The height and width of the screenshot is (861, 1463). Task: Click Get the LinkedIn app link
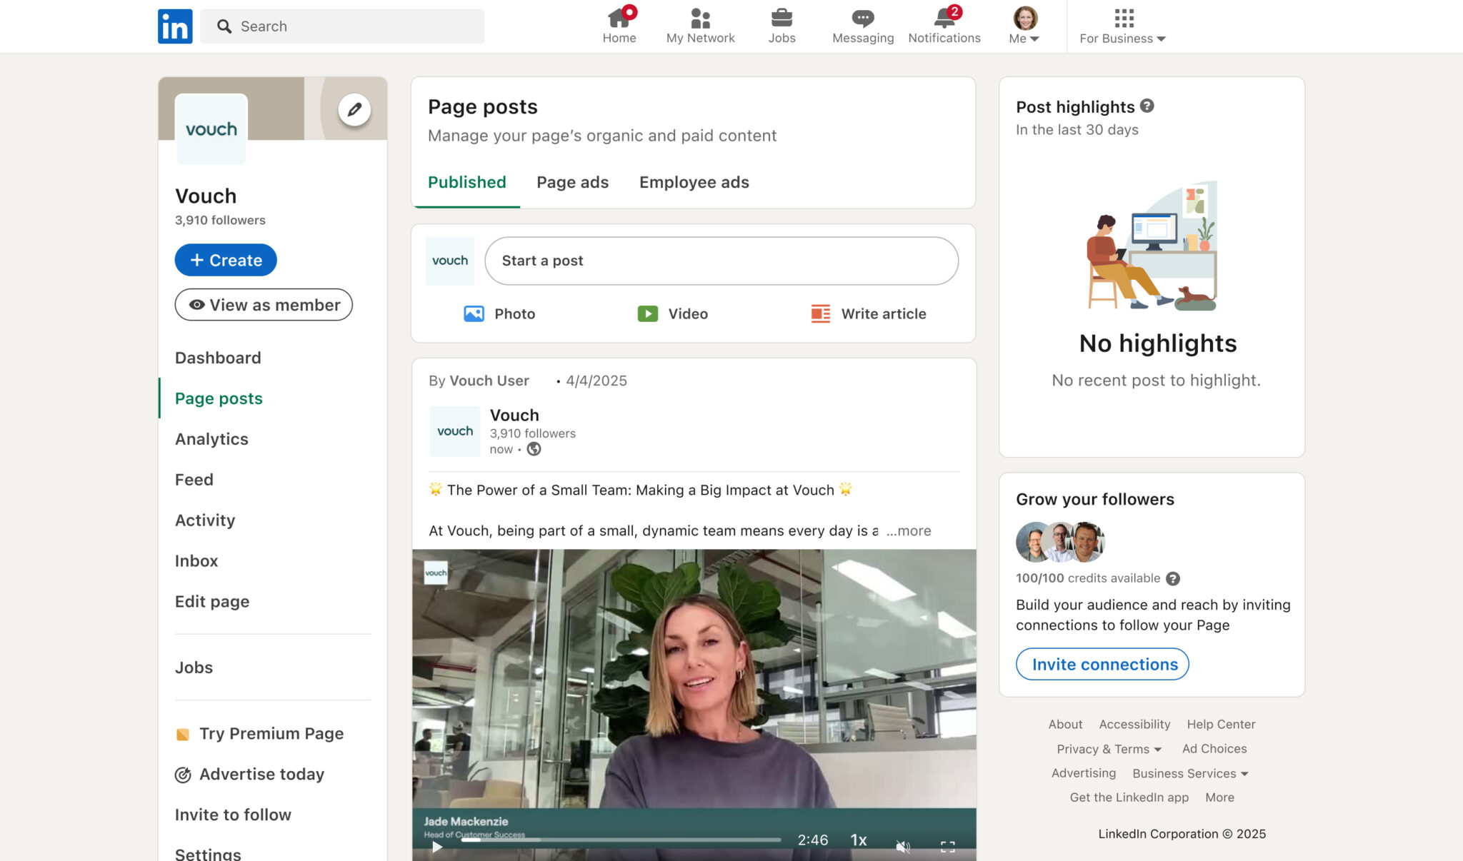(1129, 797)
